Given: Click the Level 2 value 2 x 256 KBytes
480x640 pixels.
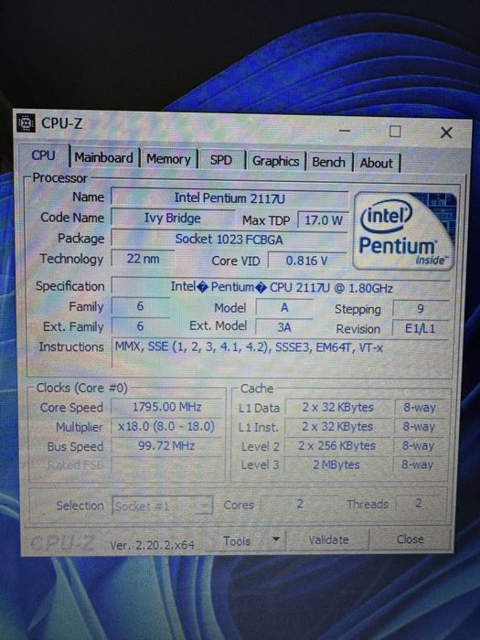Looking at the screenshot, I should pos(336,446).
